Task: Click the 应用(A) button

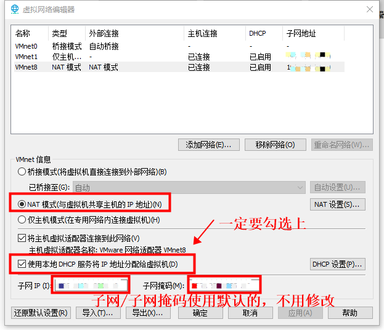Action: click(x=300, y=313)
